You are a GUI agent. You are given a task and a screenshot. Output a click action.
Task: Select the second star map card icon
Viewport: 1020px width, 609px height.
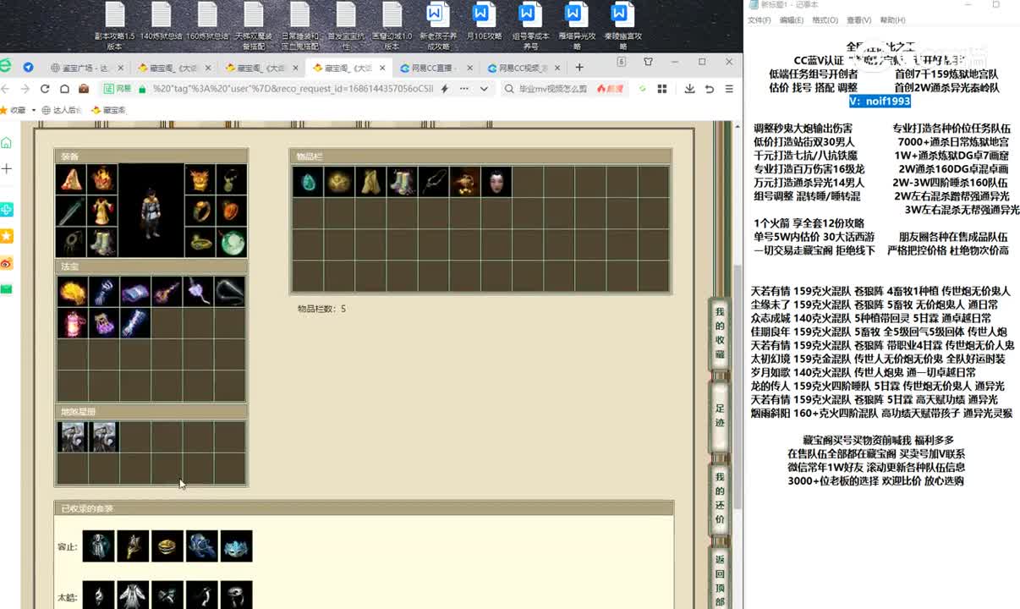point(103,436)
